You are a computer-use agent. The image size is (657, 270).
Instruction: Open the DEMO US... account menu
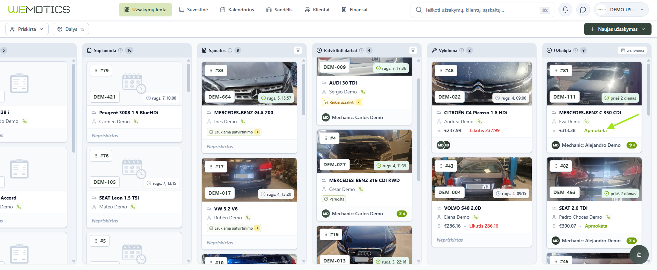click(621, 10)
